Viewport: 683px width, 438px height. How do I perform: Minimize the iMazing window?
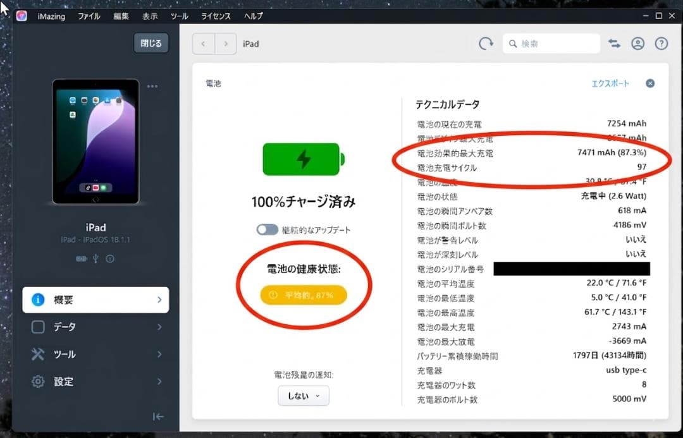(646, 16)
